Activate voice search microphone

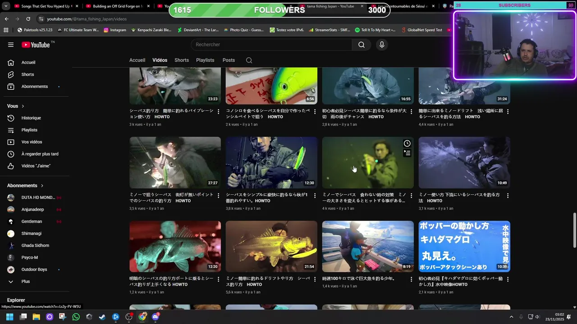click(x=382, y=45)
